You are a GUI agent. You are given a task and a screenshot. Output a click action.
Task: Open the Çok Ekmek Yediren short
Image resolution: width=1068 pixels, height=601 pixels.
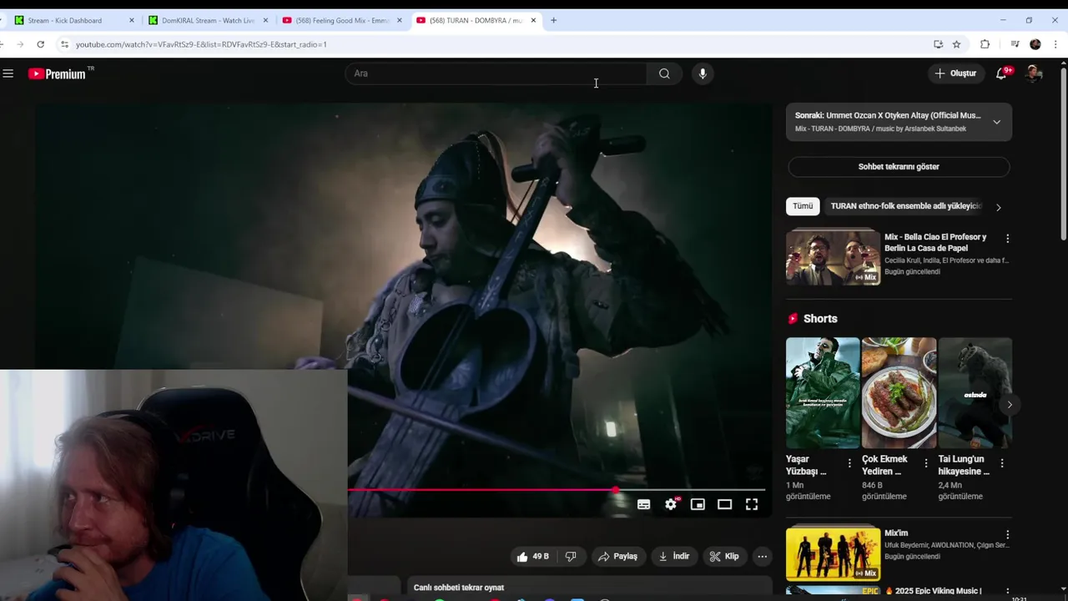(x=899, y=392)
